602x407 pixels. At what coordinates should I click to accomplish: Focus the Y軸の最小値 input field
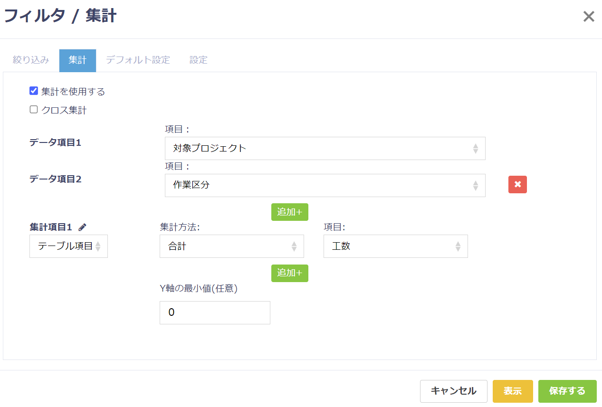tap(215, 312)
